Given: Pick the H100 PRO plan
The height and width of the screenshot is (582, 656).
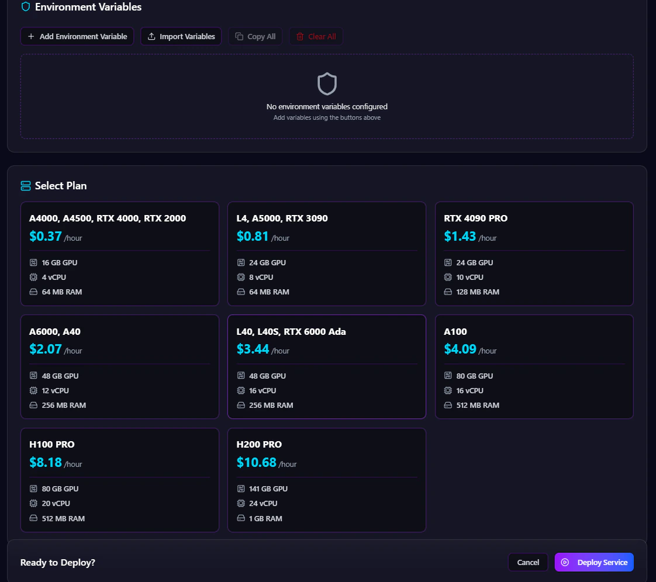Looking at the screenshot, I should 120,480.
